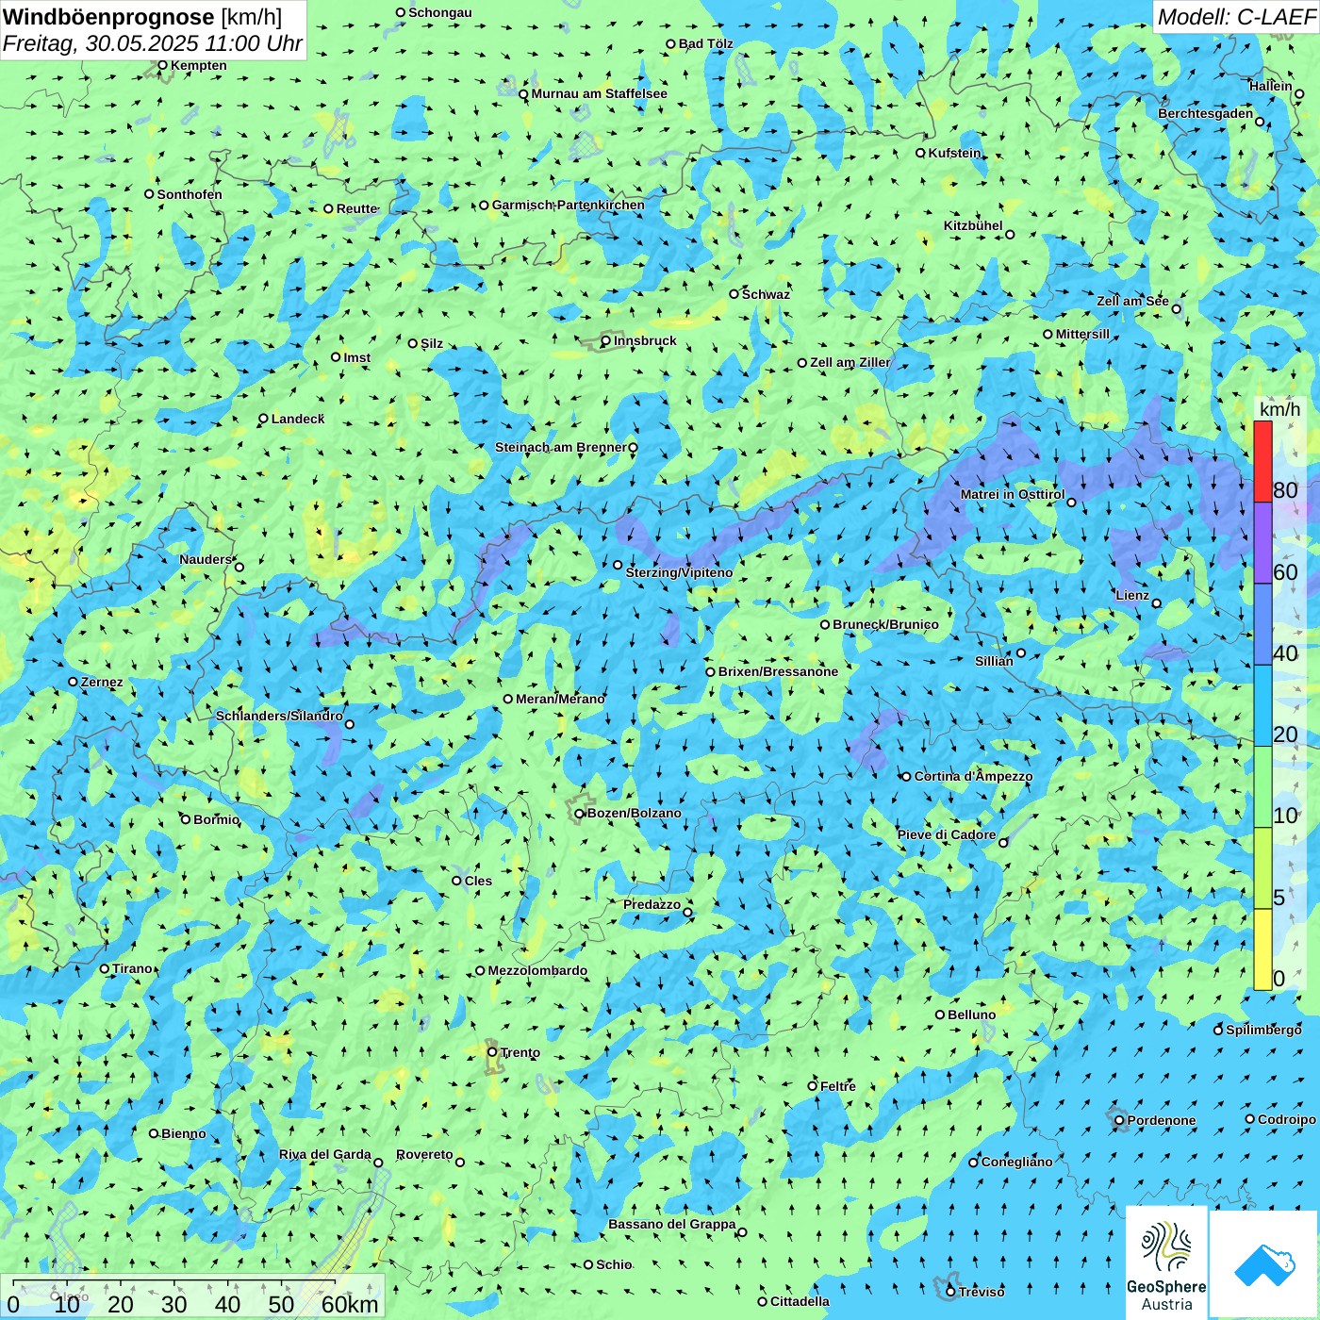Click the Hallein location dot
1320x1320 pixels.
pos(1299,94)
